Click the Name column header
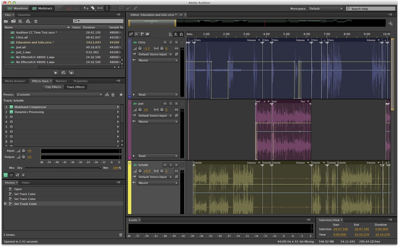The image size is (399, 247). 37,27
